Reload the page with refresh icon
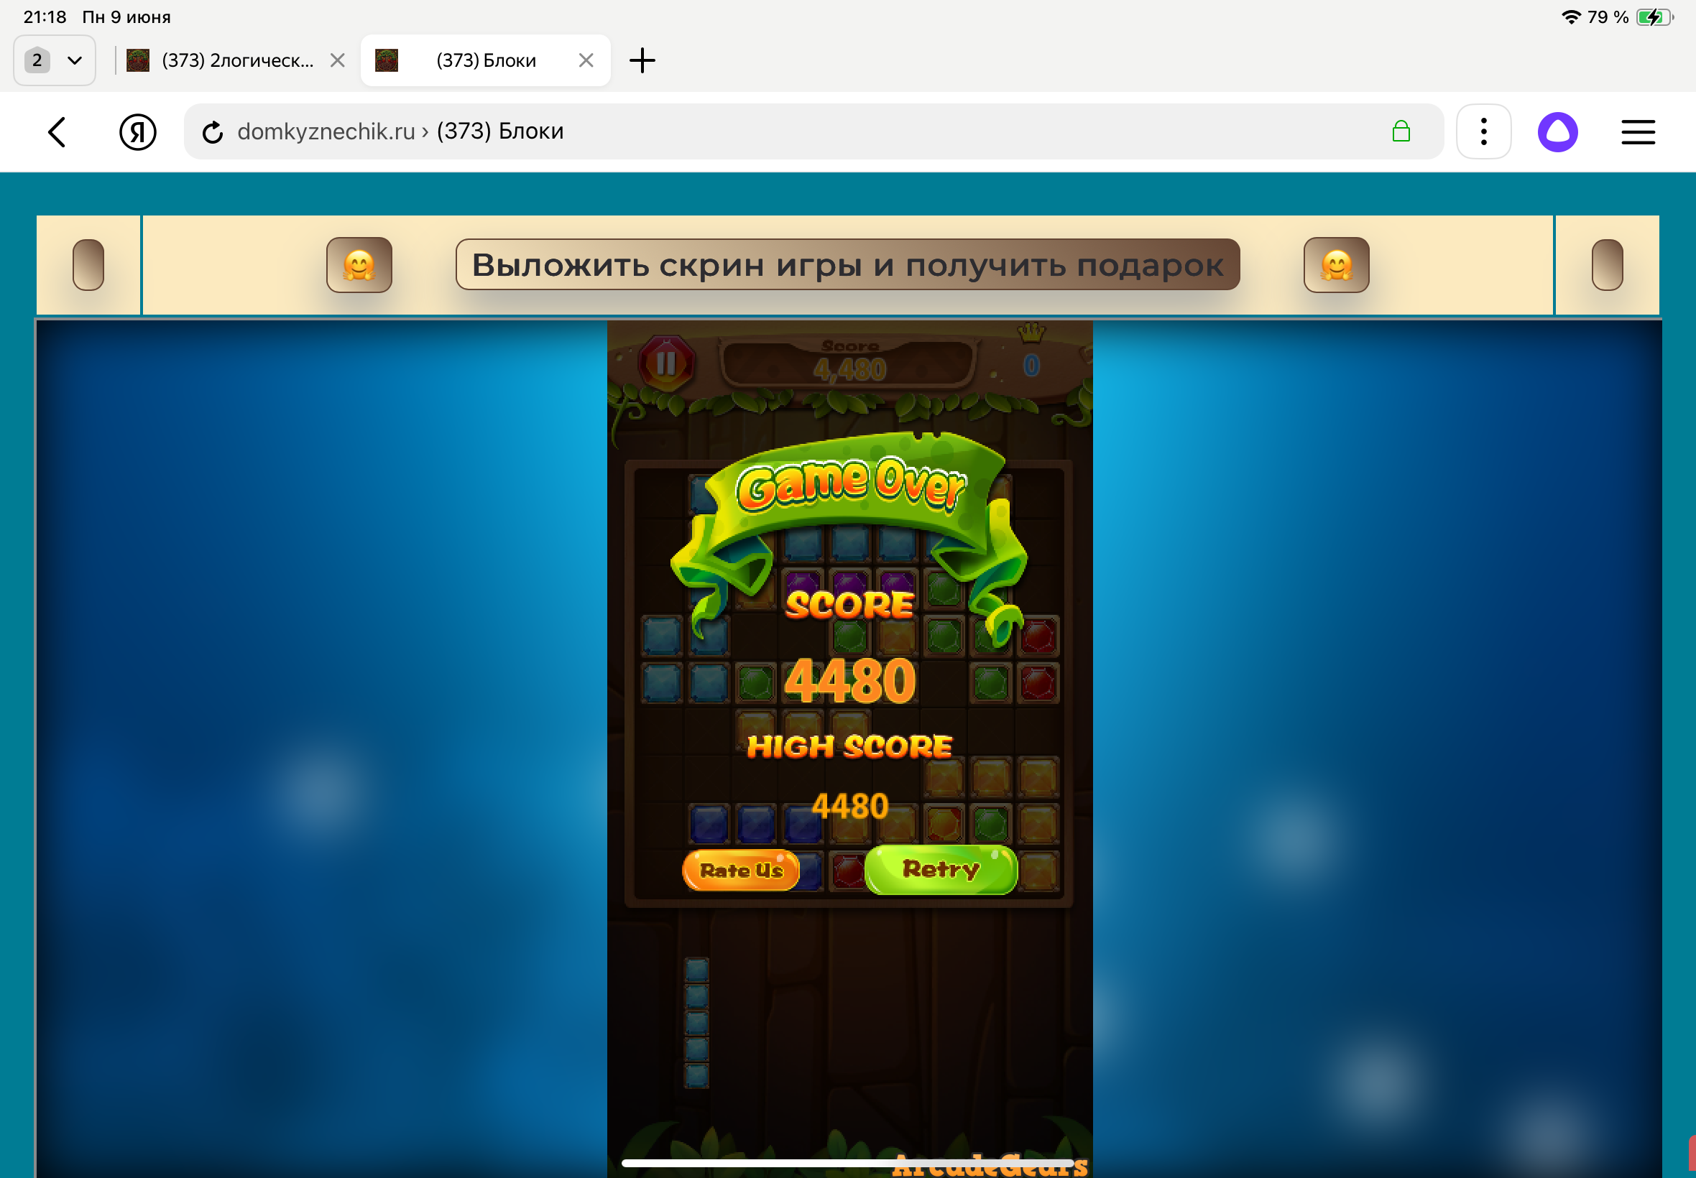 [x=213, y=133]
